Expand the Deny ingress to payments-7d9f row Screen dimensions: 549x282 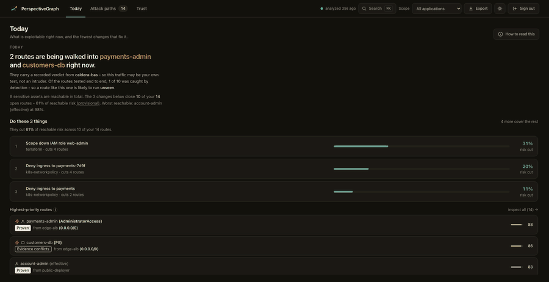274,169
